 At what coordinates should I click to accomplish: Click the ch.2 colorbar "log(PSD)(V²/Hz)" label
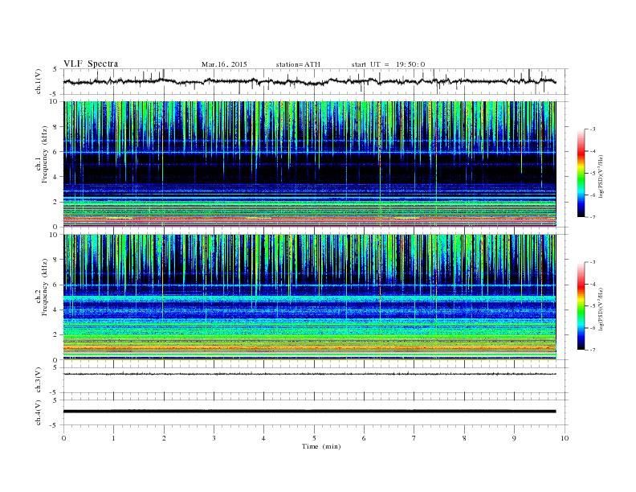tap(601, 309)
